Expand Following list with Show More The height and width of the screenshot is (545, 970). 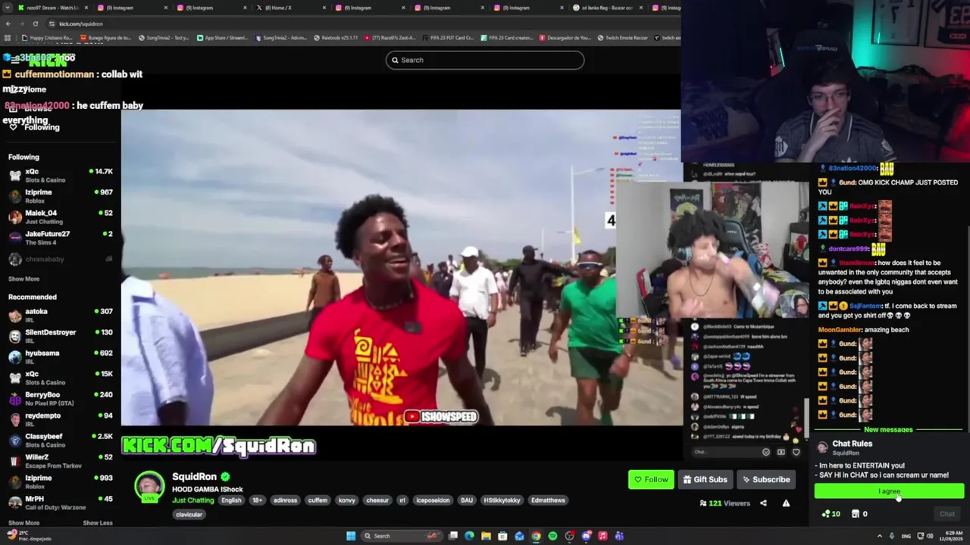pyautogui.click(x=23, y=279)
